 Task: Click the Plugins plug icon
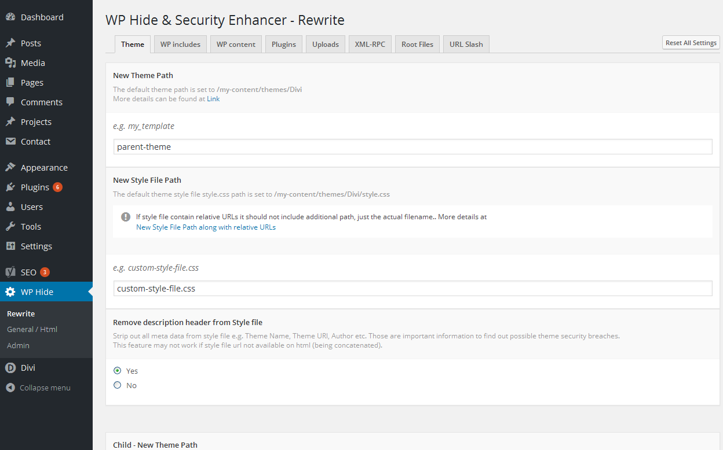10,187
